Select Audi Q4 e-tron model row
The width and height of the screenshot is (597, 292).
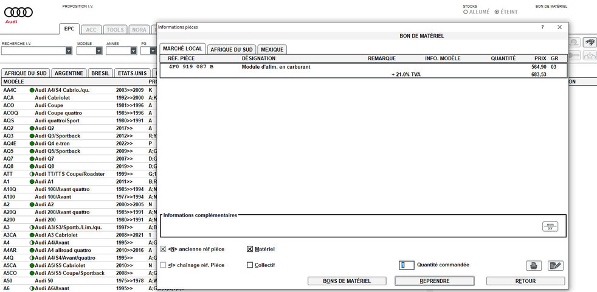point(78,144)
